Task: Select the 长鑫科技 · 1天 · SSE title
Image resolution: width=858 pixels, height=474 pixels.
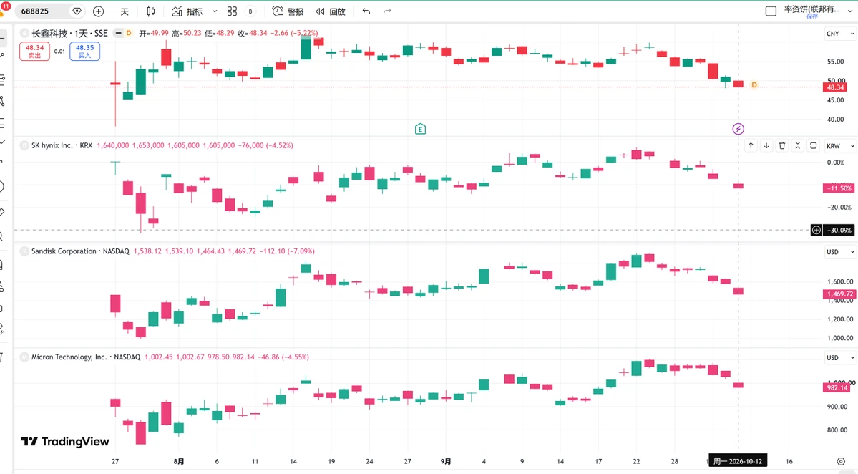Action: pos(69,34)
